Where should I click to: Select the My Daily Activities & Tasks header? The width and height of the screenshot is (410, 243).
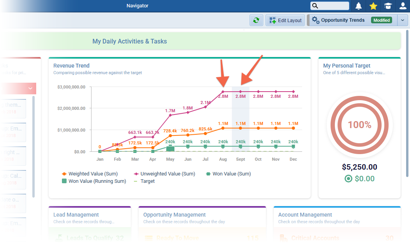click(129, 41)
